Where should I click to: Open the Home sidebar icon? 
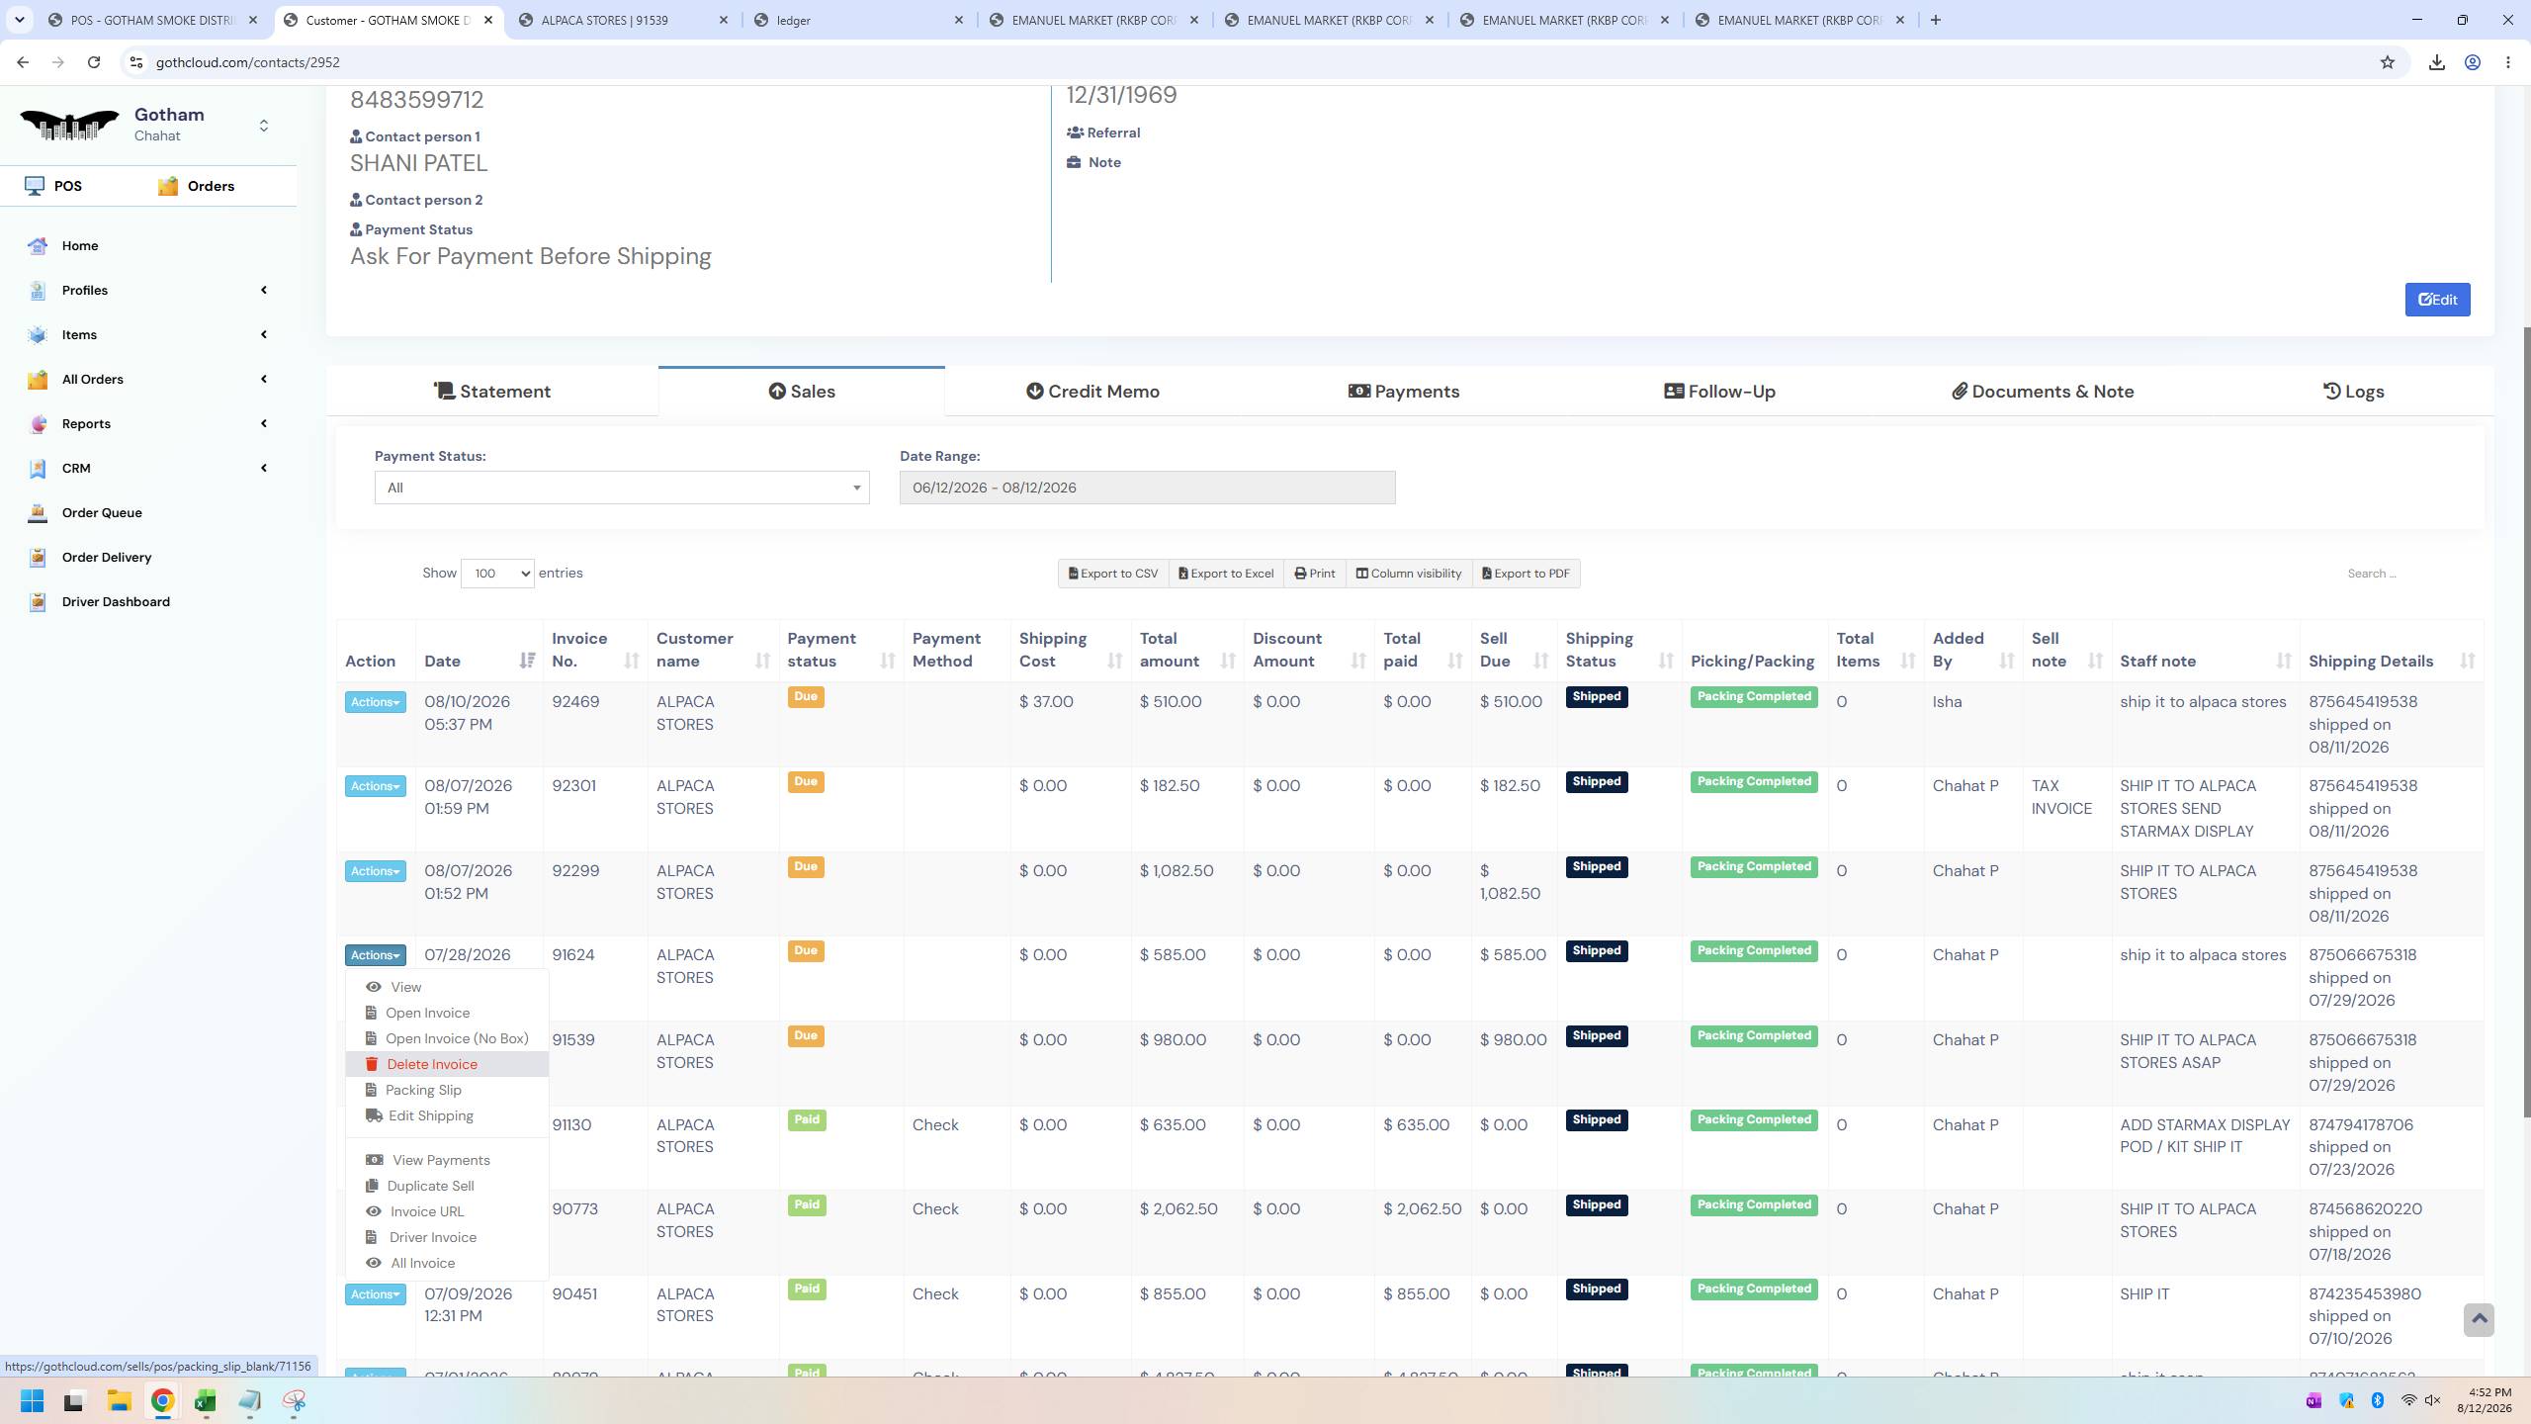click(38, 246)
